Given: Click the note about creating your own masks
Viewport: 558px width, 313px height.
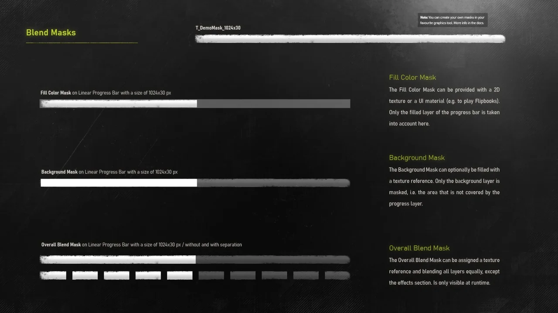Looking at the screenshot, I should [x=452, y=20].
